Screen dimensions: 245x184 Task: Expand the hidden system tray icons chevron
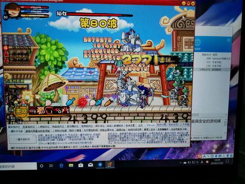[180, 163]
